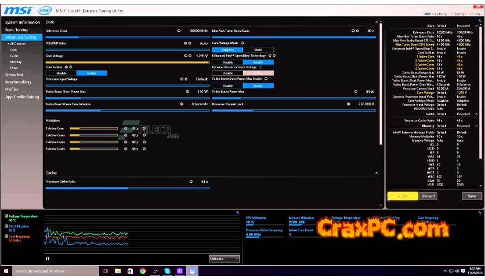Select Advanced Tuning section
This screenshot has height=280, width=485.
21,37
